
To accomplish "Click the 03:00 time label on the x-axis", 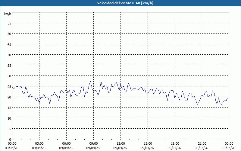I will pyautogui.click(x=39, y=143).
